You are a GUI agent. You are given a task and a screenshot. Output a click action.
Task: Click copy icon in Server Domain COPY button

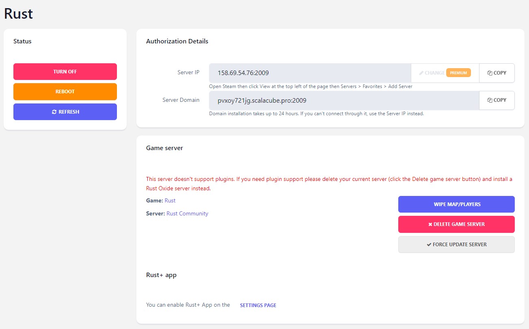[x=490, y=100]
